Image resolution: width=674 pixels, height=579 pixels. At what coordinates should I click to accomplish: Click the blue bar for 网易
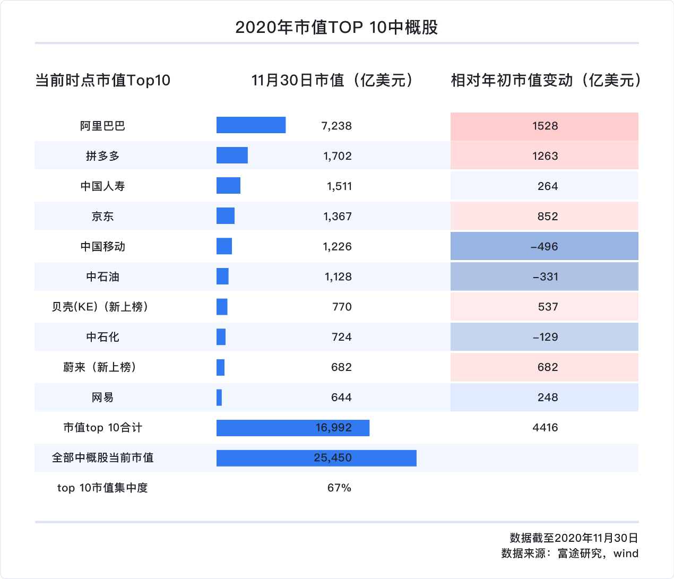coord(219,397)
